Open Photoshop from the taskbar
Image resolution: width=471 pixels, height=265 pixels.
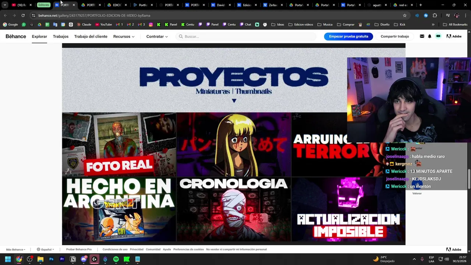coord(51,259)
